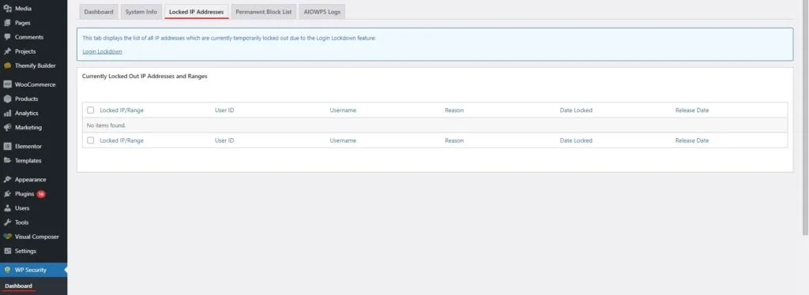Switch to the Dashboard tab
Screen dimensions: 809x295
tap(99, 12)
